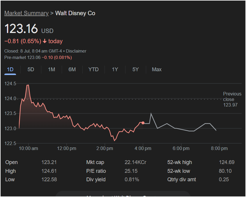Switch to the 1M tab
246x197 pixels.
coord(52,69)
